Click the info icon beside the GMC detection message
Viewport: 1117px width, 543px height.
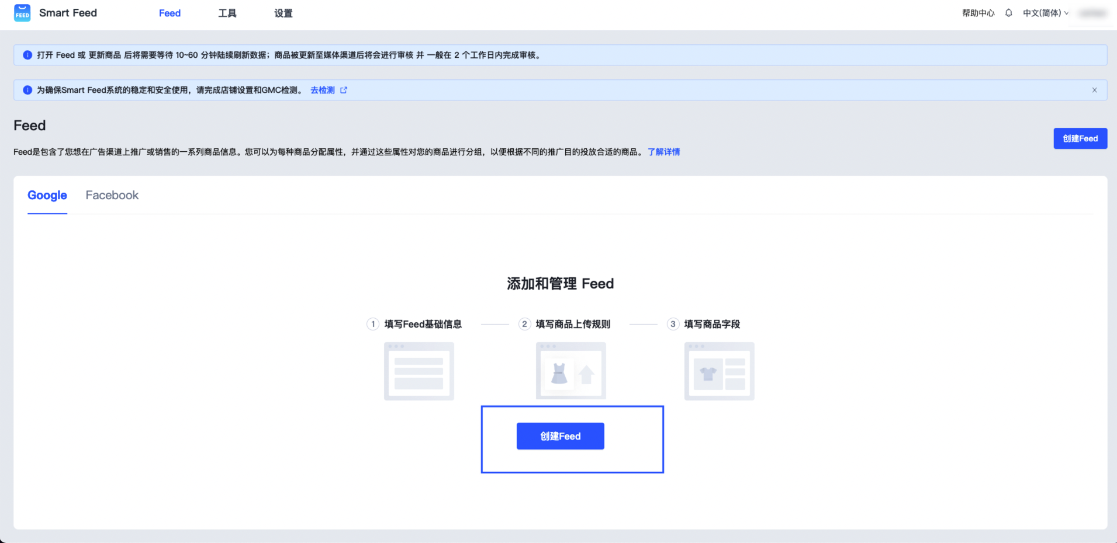click(27, 89)
